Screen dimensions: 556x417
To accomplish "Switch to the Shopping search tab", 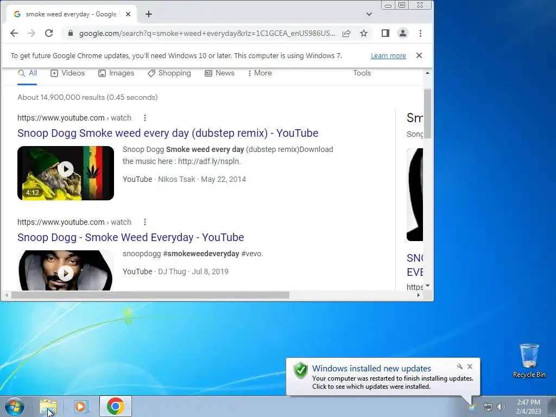I will coord(169,73).
